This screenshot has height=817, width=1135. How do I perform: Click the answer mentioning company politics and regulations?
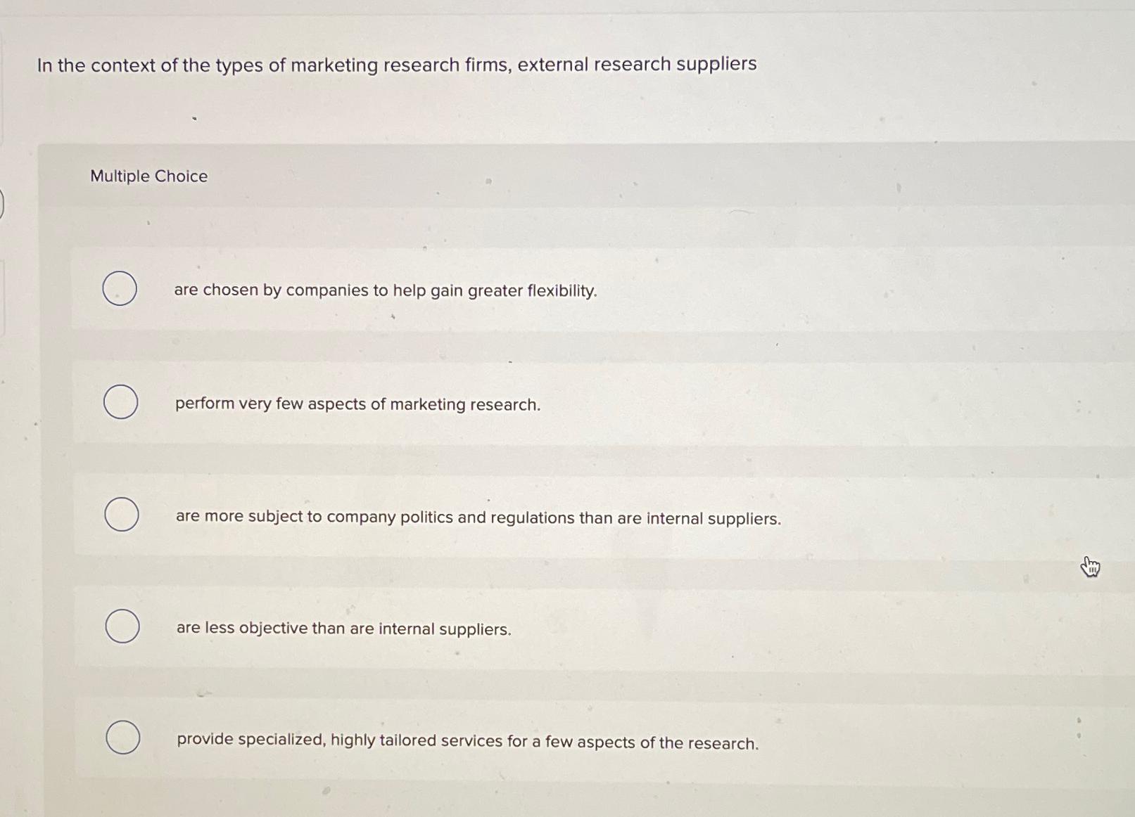coord(478,517)
